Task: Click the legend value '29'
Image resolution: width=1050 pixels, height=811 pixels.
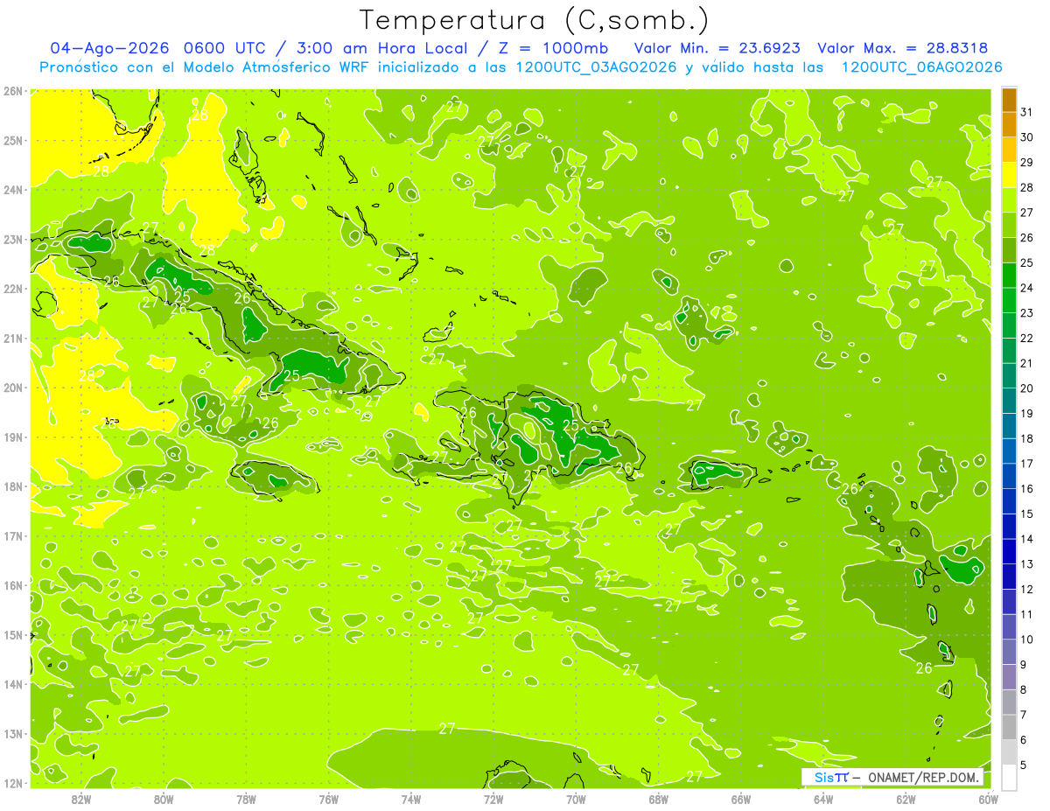Action: pyautogui.click(x=1027, y=163)
